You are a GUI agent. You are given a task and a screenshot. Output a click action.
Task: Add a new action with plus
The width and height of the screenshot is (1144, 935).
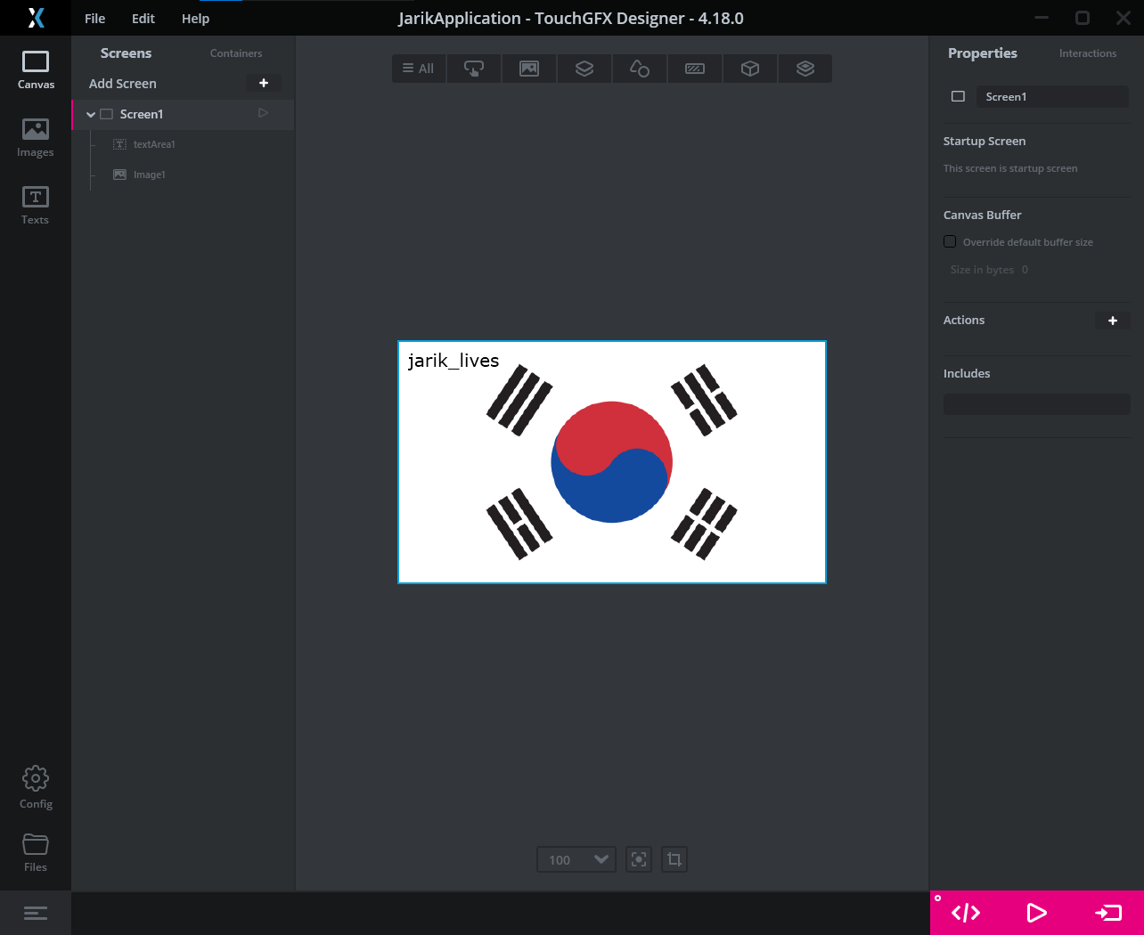pyautogui.click(x=1113, y=321)
